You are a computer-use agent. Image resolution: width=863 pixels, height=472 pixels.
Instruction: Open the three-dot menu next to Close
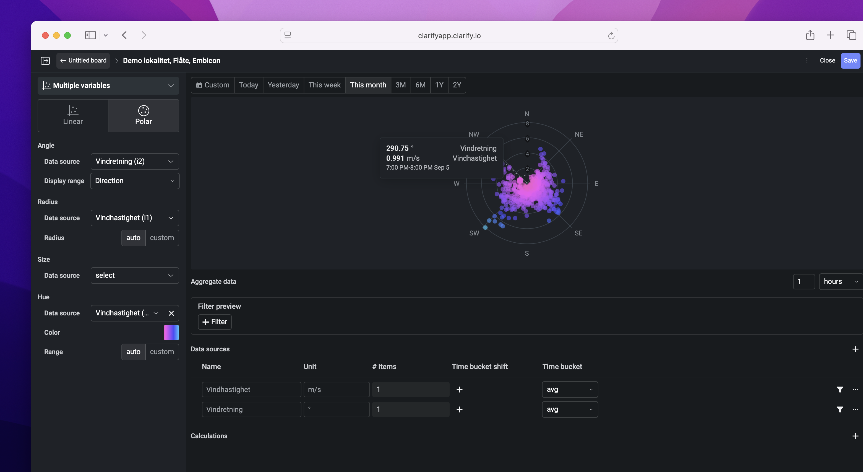[806, 61]
